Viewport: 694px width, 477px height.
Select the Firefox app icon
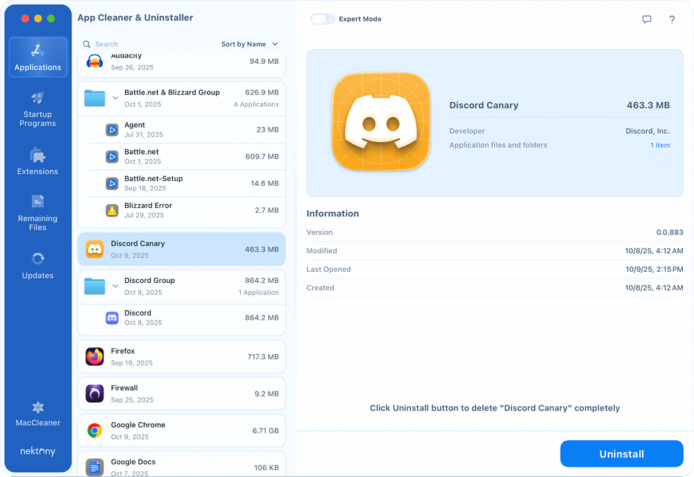[x=94, y=356]
